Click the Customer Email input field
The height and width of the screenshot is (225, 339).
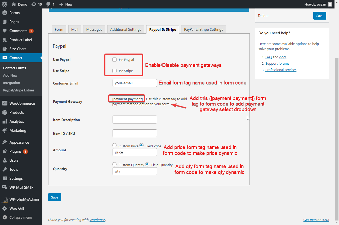135,83
